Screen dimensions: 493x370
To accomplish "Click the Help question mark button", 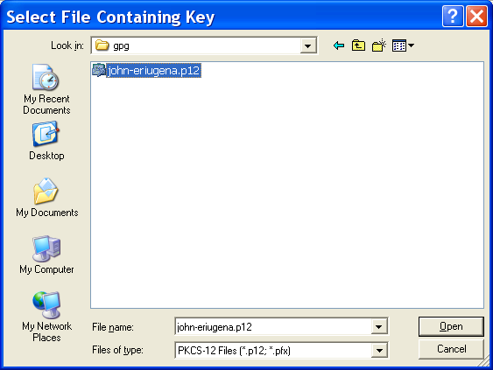I will point(453,16).
